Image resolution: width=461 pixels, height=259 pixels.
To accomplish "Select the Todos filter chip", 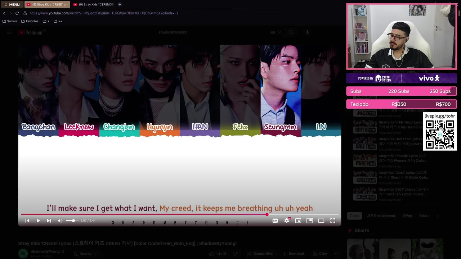I will [354, 215].
